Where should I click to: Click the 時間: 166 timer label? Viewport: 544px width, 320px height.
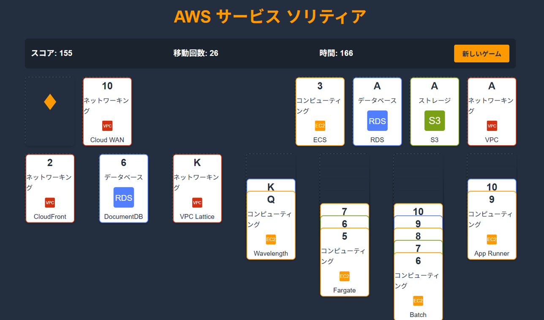click(x=336, y=53)
